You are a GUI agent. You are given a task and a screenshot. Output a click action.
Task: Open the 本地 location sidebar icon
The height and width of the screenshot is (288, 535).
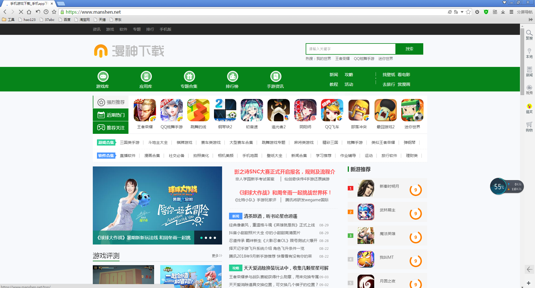click(529, 53)
